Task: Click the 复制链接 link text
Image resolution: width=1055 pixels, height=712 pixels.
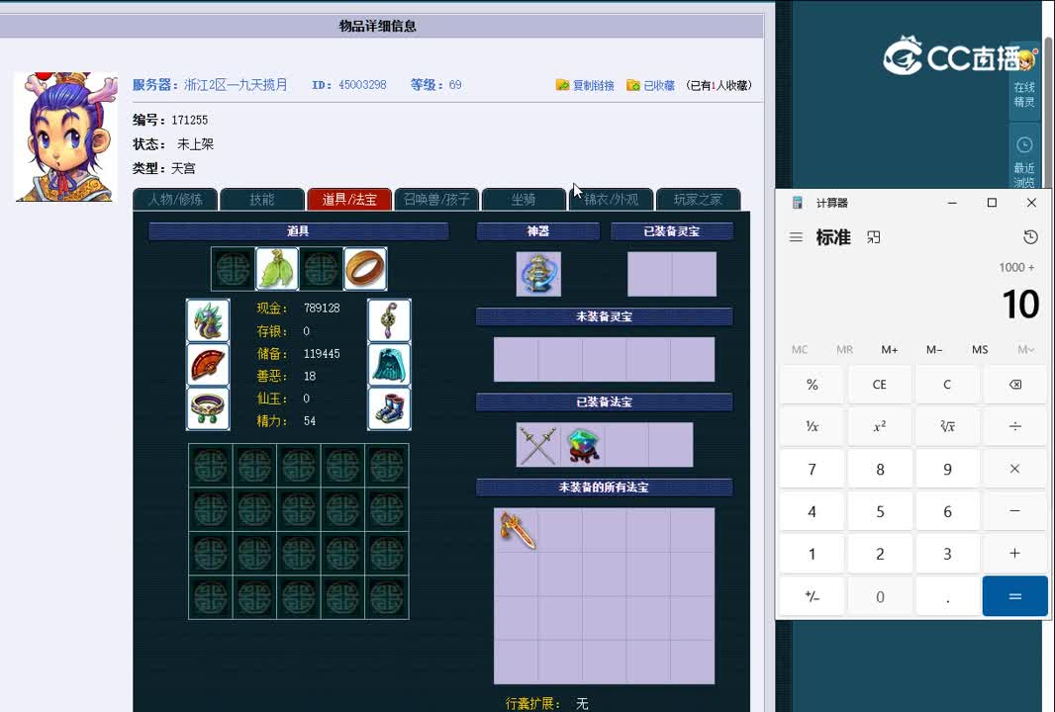Action: 594,85
